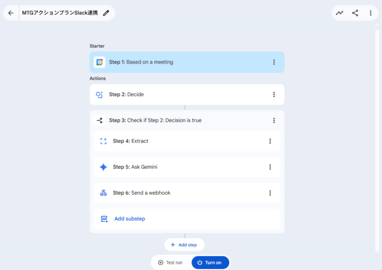This screenshot has height=270, width=382.
Task: Open the flow's top-right overflow menu
Action: (x=370, y=13)
